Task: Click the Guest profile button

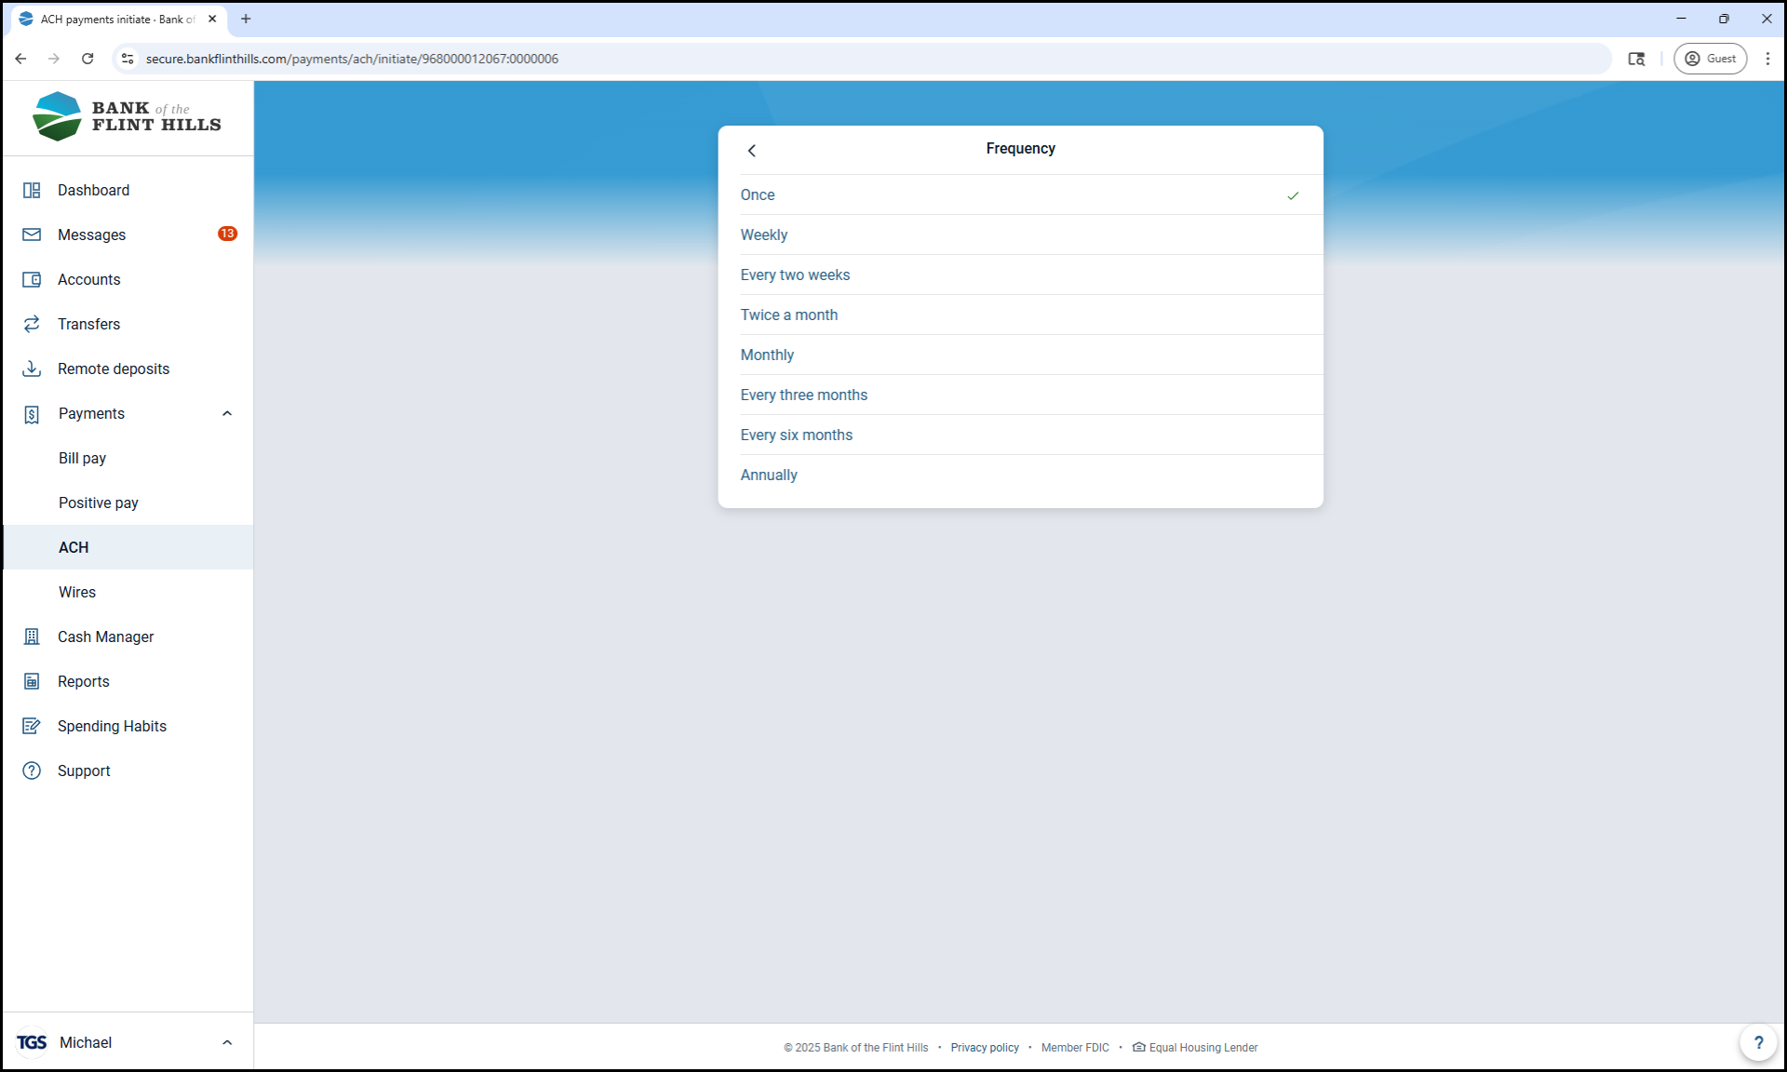Action: coord(1710,59)
